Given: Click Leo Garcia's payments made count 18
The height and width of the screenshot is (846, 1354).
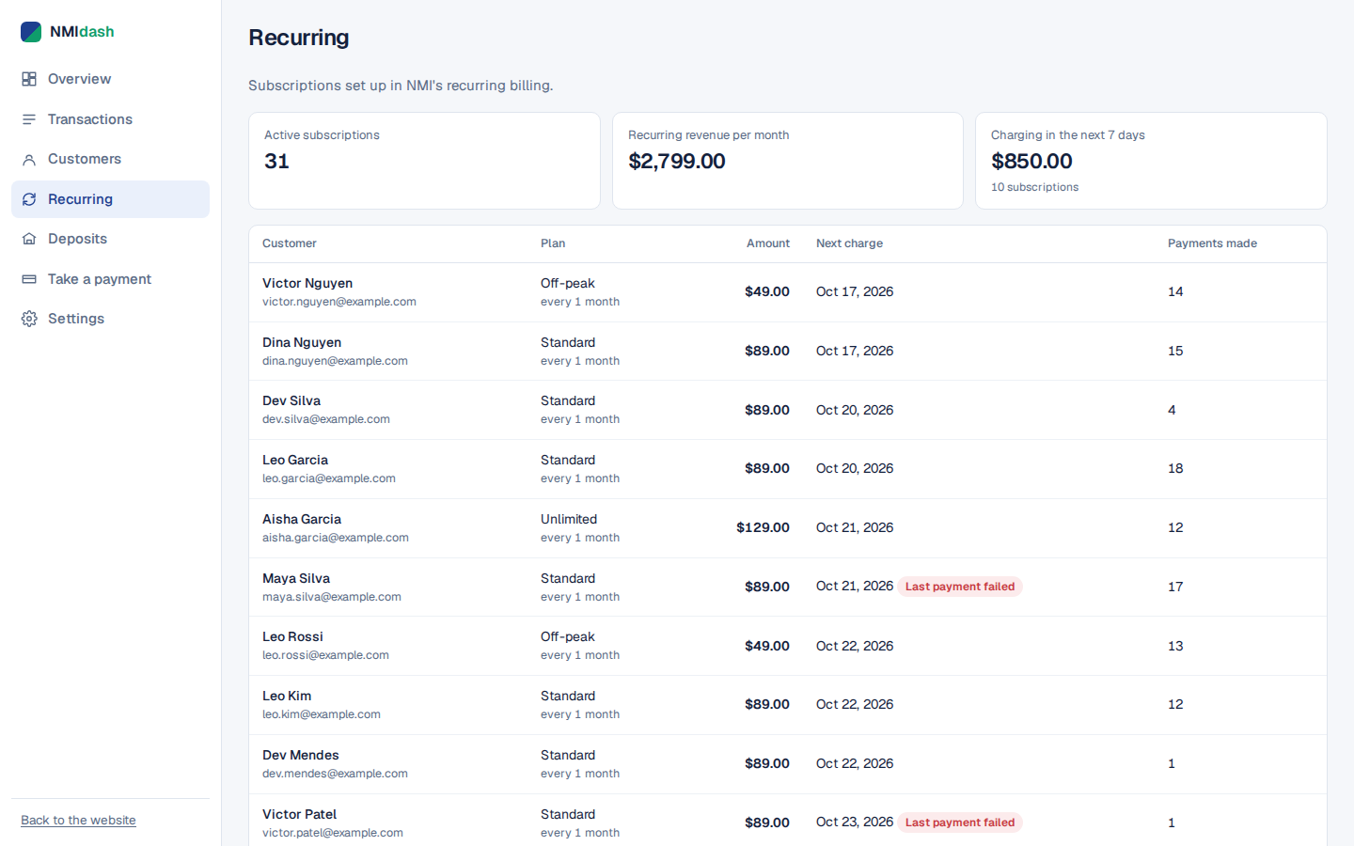Looking at the screenshot, I should [1175, 468].
